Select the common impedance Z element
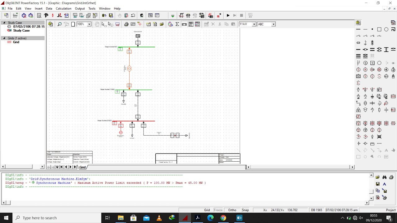Image resolution: width=397 pixels, height=223 pixels. (358, 116)
